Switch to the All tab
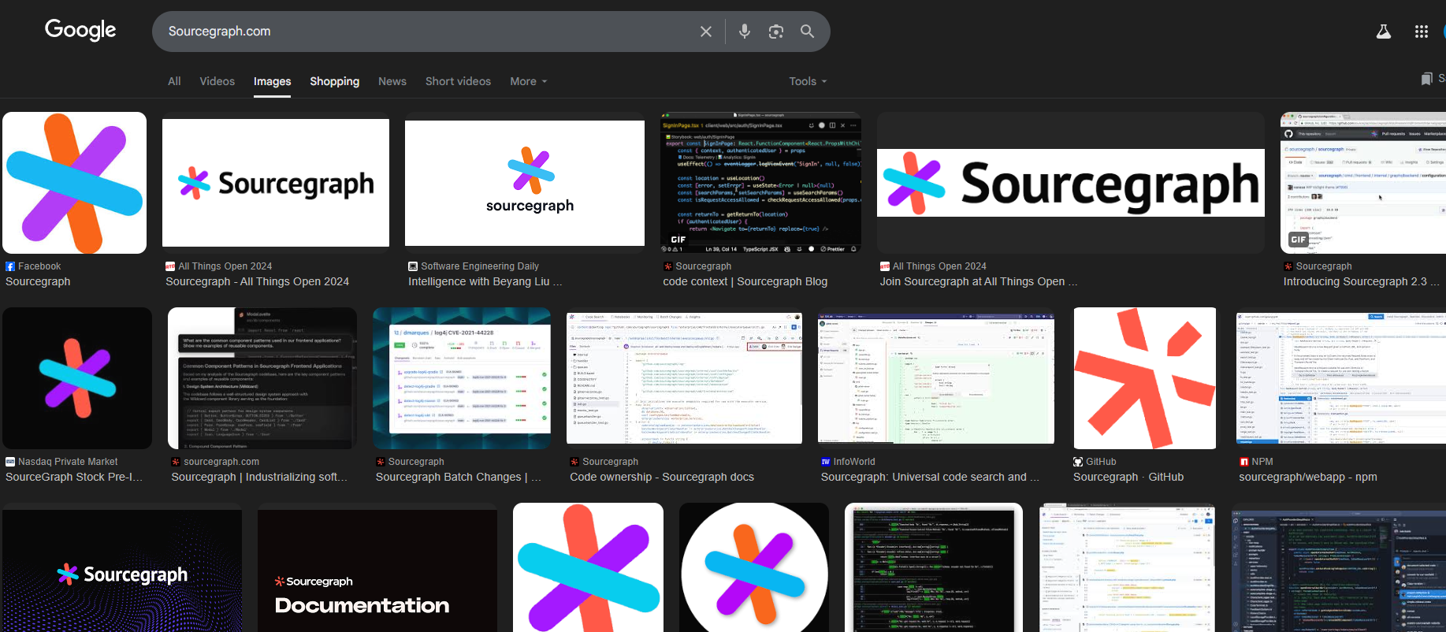The image size is (1446, 632). [174, 81]
